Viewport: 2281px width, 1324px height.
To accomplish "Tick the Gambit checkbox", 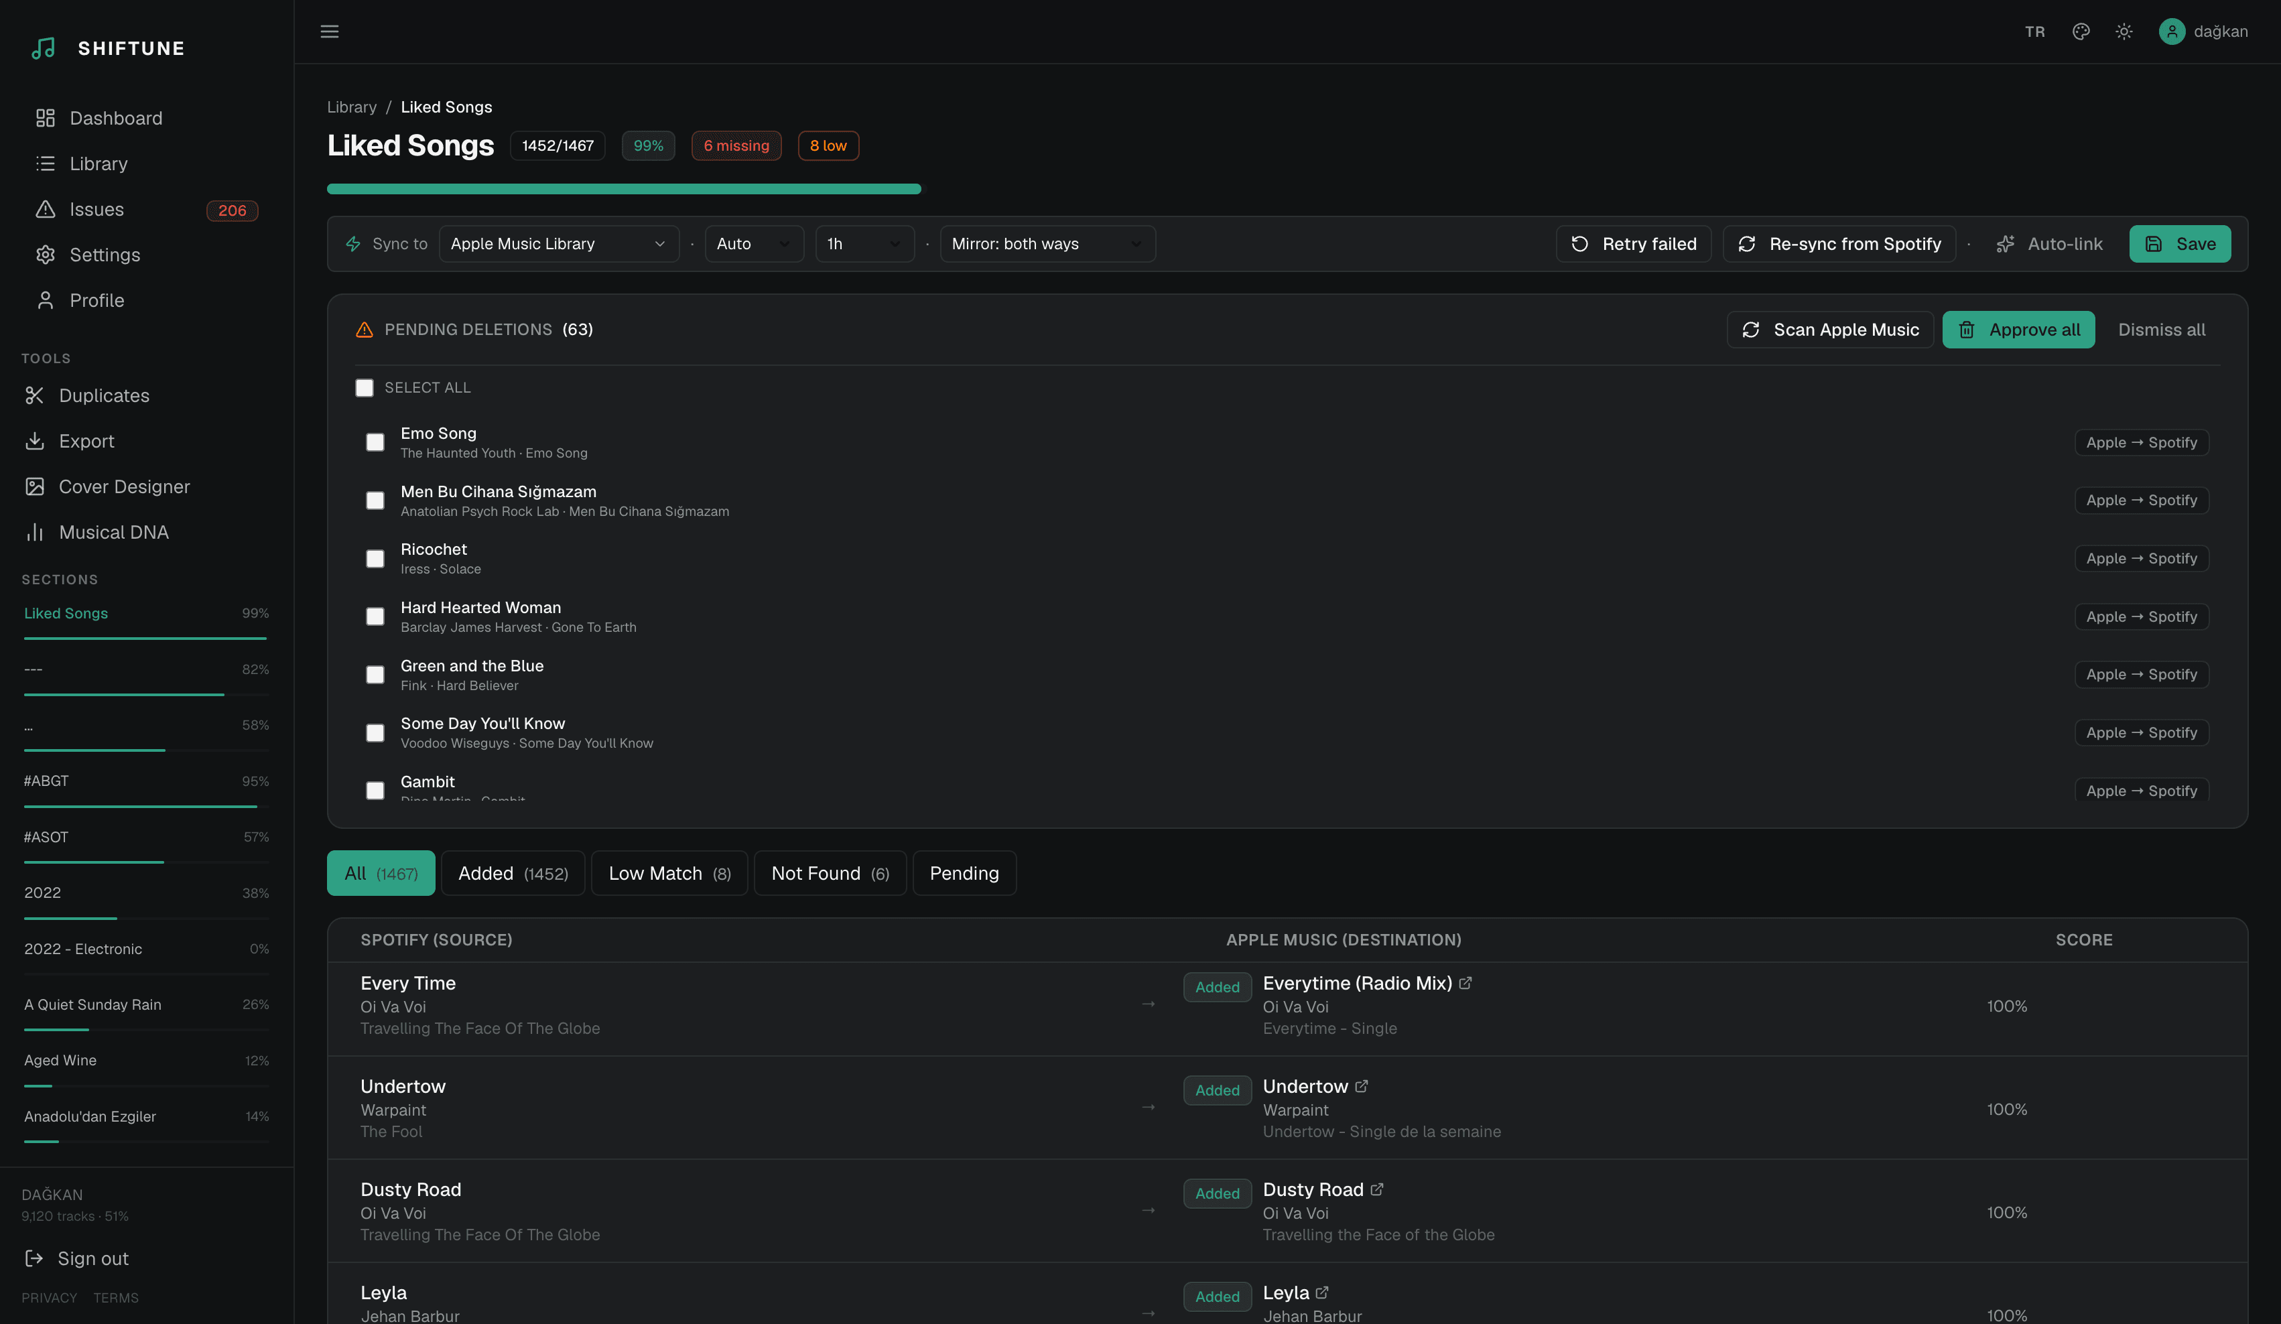I will click(375, 790).
